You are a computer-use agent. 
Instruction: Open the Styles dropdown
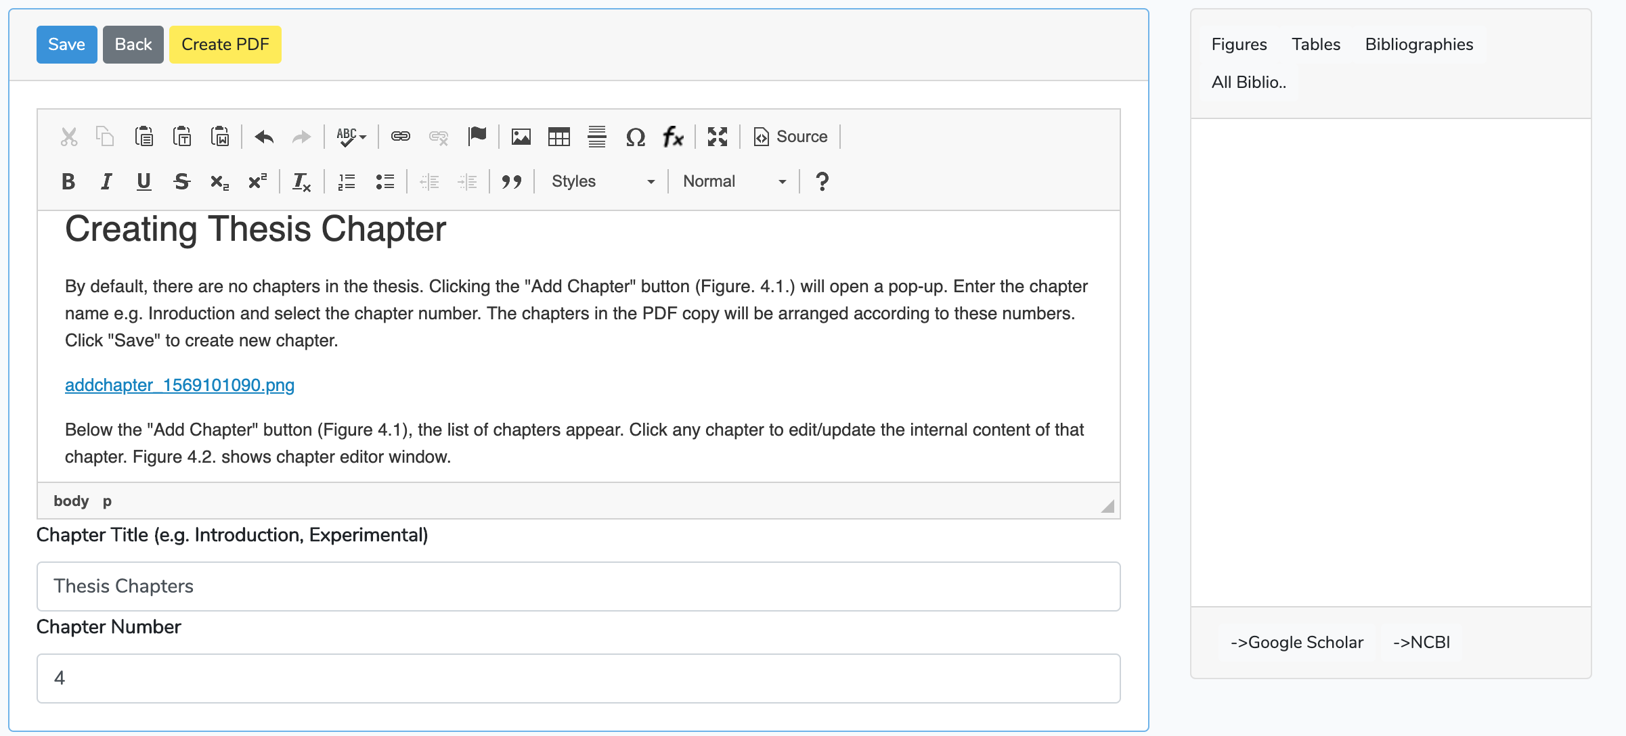pyautogui.click(x=602, y=181)
